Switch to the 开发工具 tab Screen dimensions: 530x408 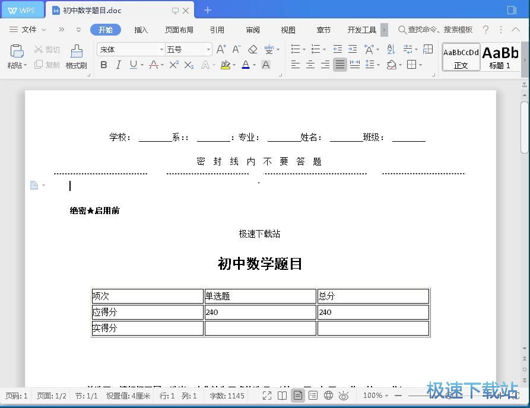361,30
